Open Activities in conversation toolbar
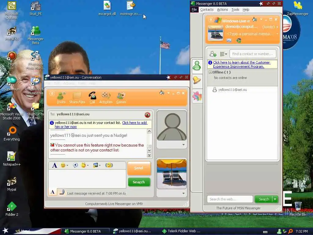Image resolution: width=313 pixels, height=235 pixels. tap(106, 98)
